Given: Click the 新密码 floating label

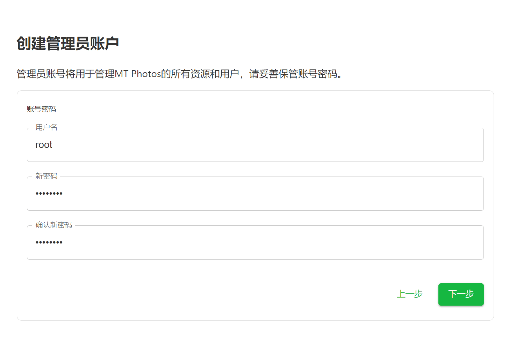Looking at the screenshot, I should coord(46,176).
